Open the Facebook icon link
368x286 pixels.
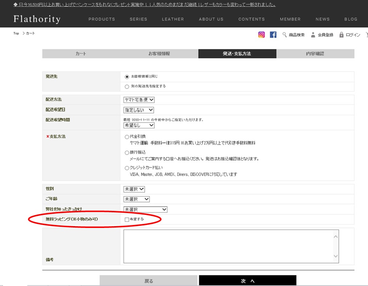273,35
